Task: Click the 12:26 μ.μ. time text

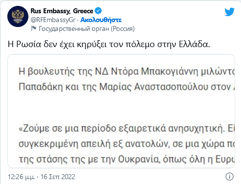Action: (x=21, y=177)
